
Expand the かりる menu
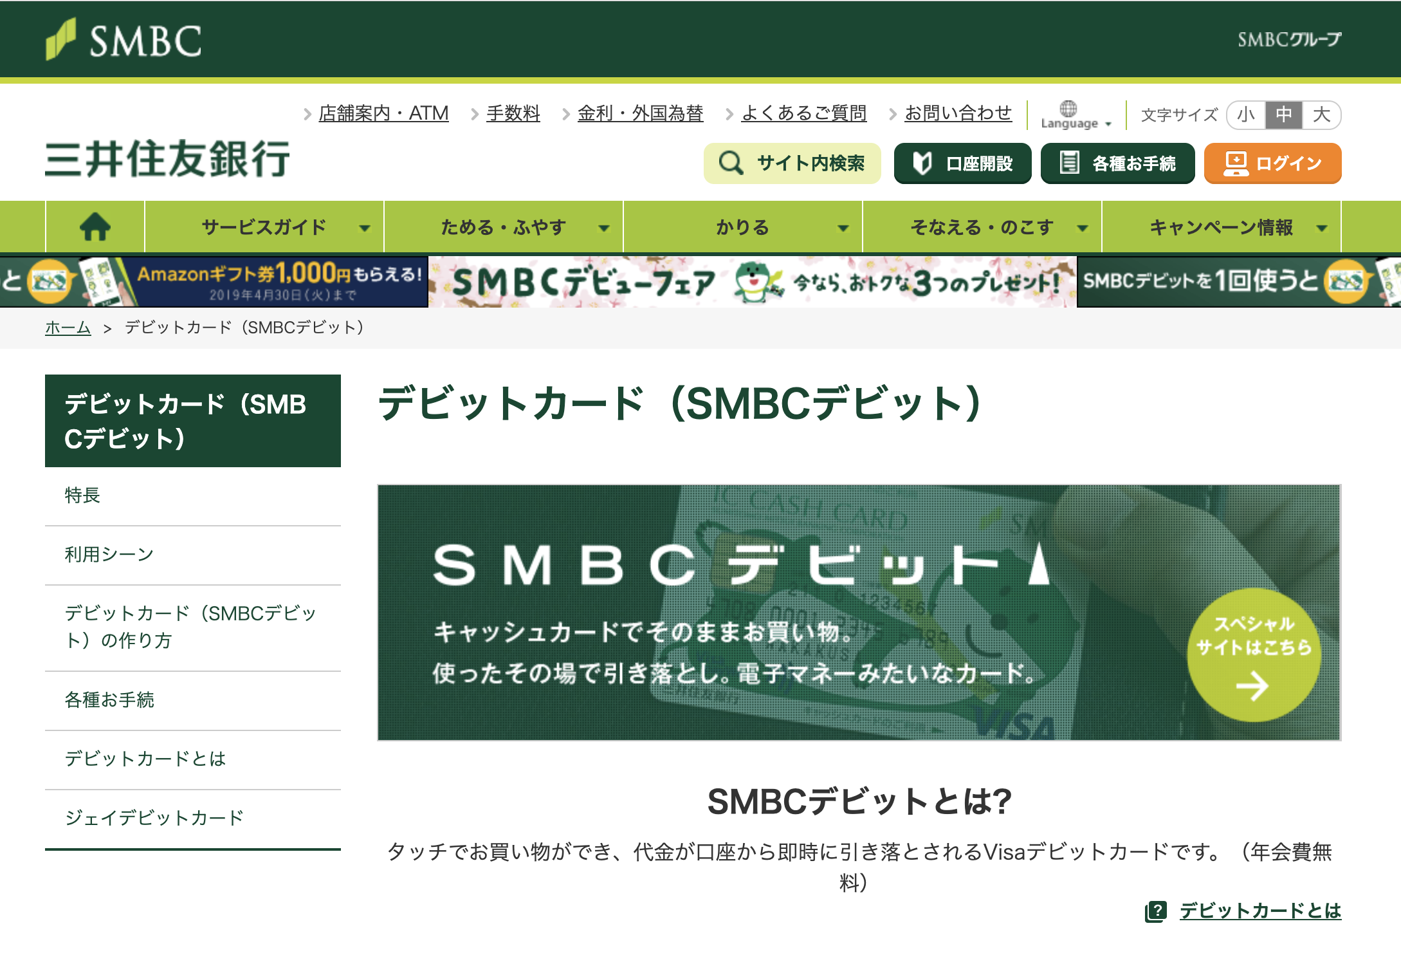click(743, 227)
